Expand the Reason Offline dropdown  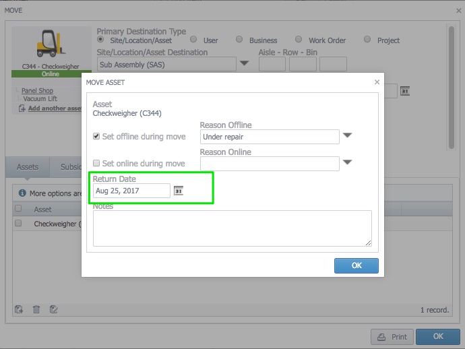click(348, 135)
